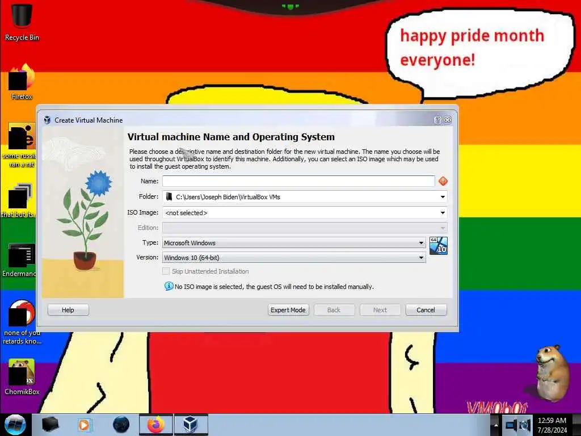This screenshot has height=436, width=581.
Task: Cancel the virtual machine creation
Action: [426, 310]
